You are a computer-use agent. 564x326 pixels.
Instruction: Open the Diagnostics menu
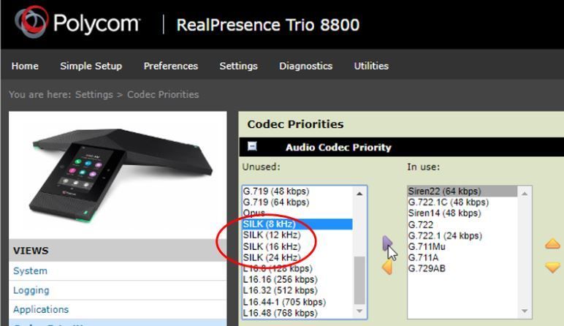(x=305, y=66)
